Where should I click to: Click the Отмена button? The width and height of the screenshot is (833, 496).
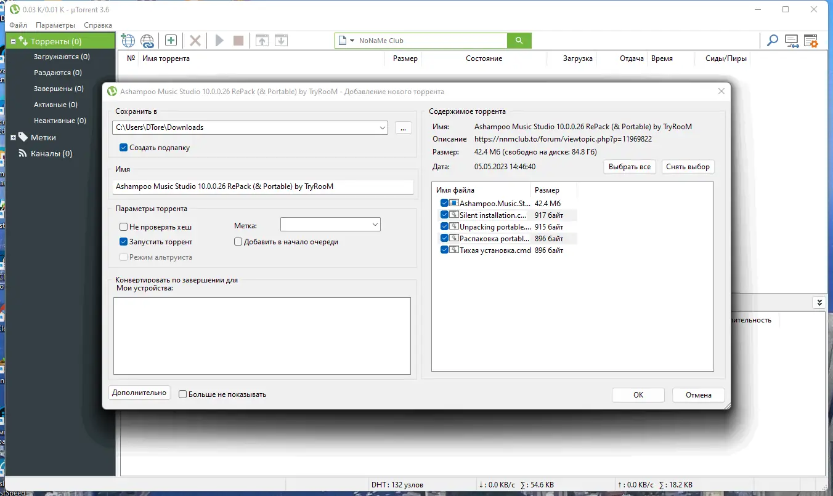tap(699, 395)
